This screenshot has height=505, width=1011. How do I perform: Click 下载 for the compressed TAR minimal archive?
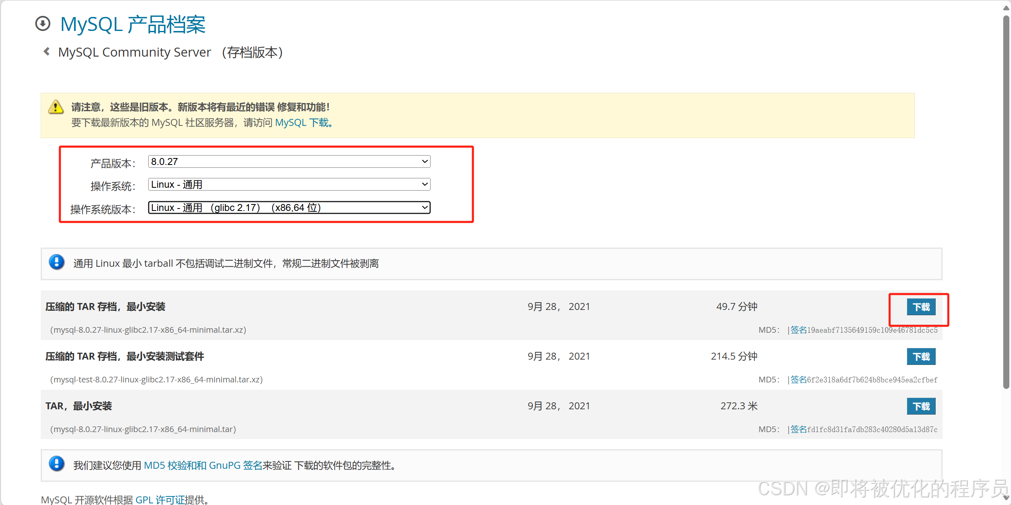point(921,307)
